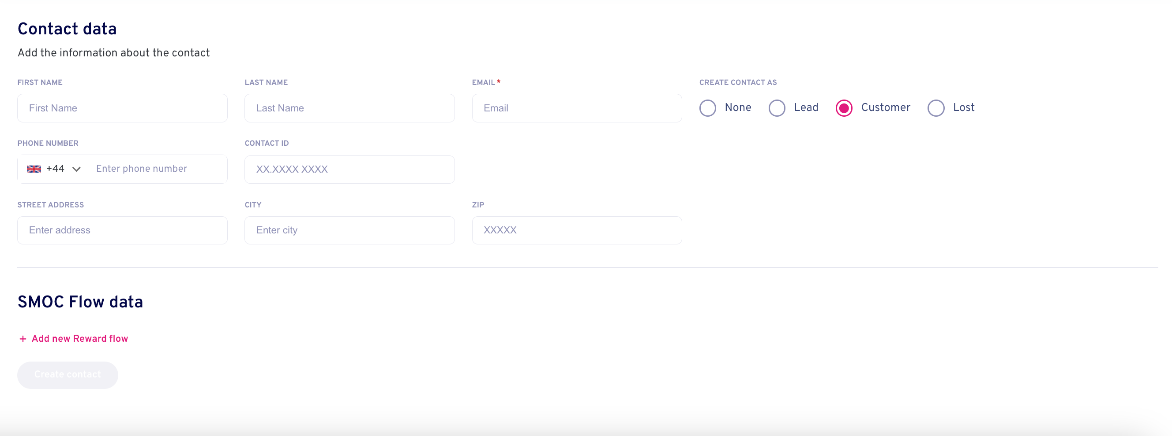Viewport: 1172px width, 436px height.
Task: Click the UK flag icon in phone field
Action: (34, 169)
